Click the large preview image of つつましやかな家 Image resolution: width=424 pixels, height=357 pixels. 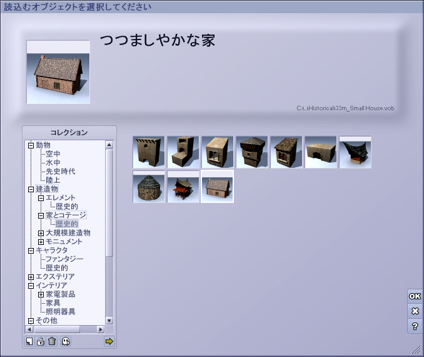click(x=58, y=72)
